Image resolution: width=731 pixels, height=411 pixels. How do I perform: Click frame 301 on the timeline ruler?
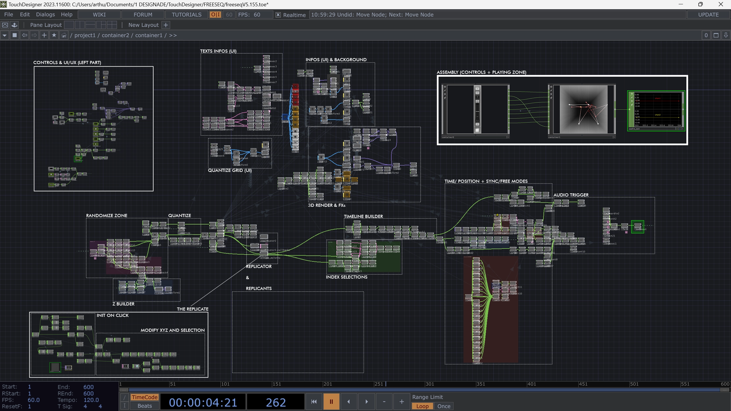[430, 384]
